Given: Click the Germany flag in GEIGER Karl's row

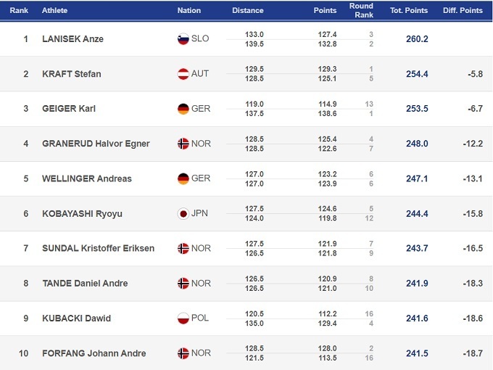Looking at the screenshot, I should (183, 109).
